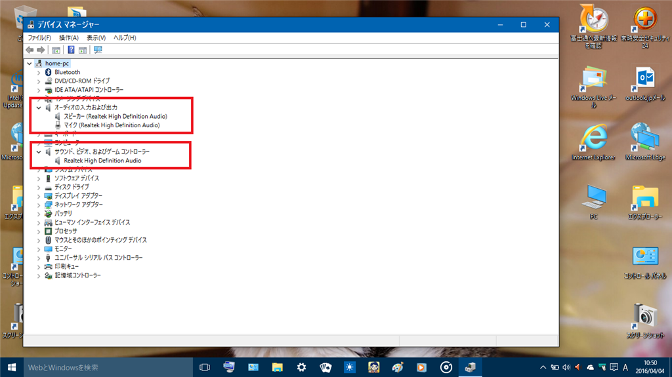Select the マイク (Realtek High Definition Audio) device
672x377 pixels.
[112, 125]
